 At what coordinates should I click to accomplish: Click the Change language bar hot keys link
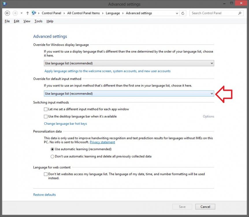click(65, 123)
